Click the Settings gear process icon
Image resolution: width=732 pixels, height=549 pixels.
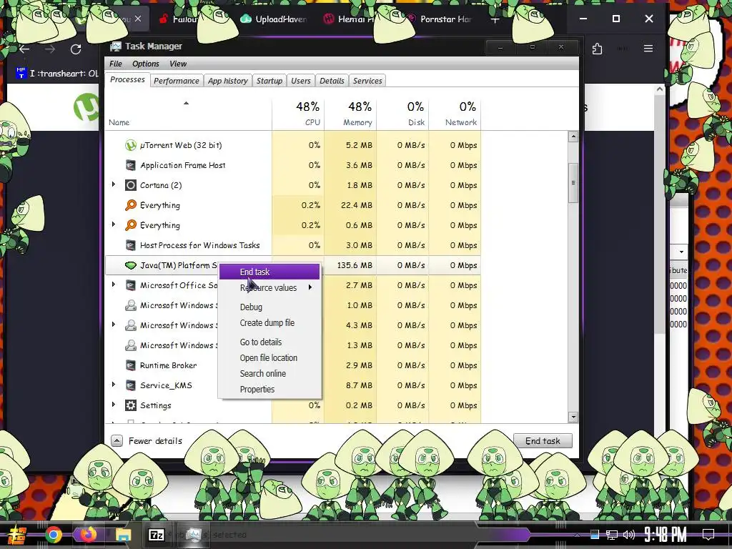click(131, 405)
